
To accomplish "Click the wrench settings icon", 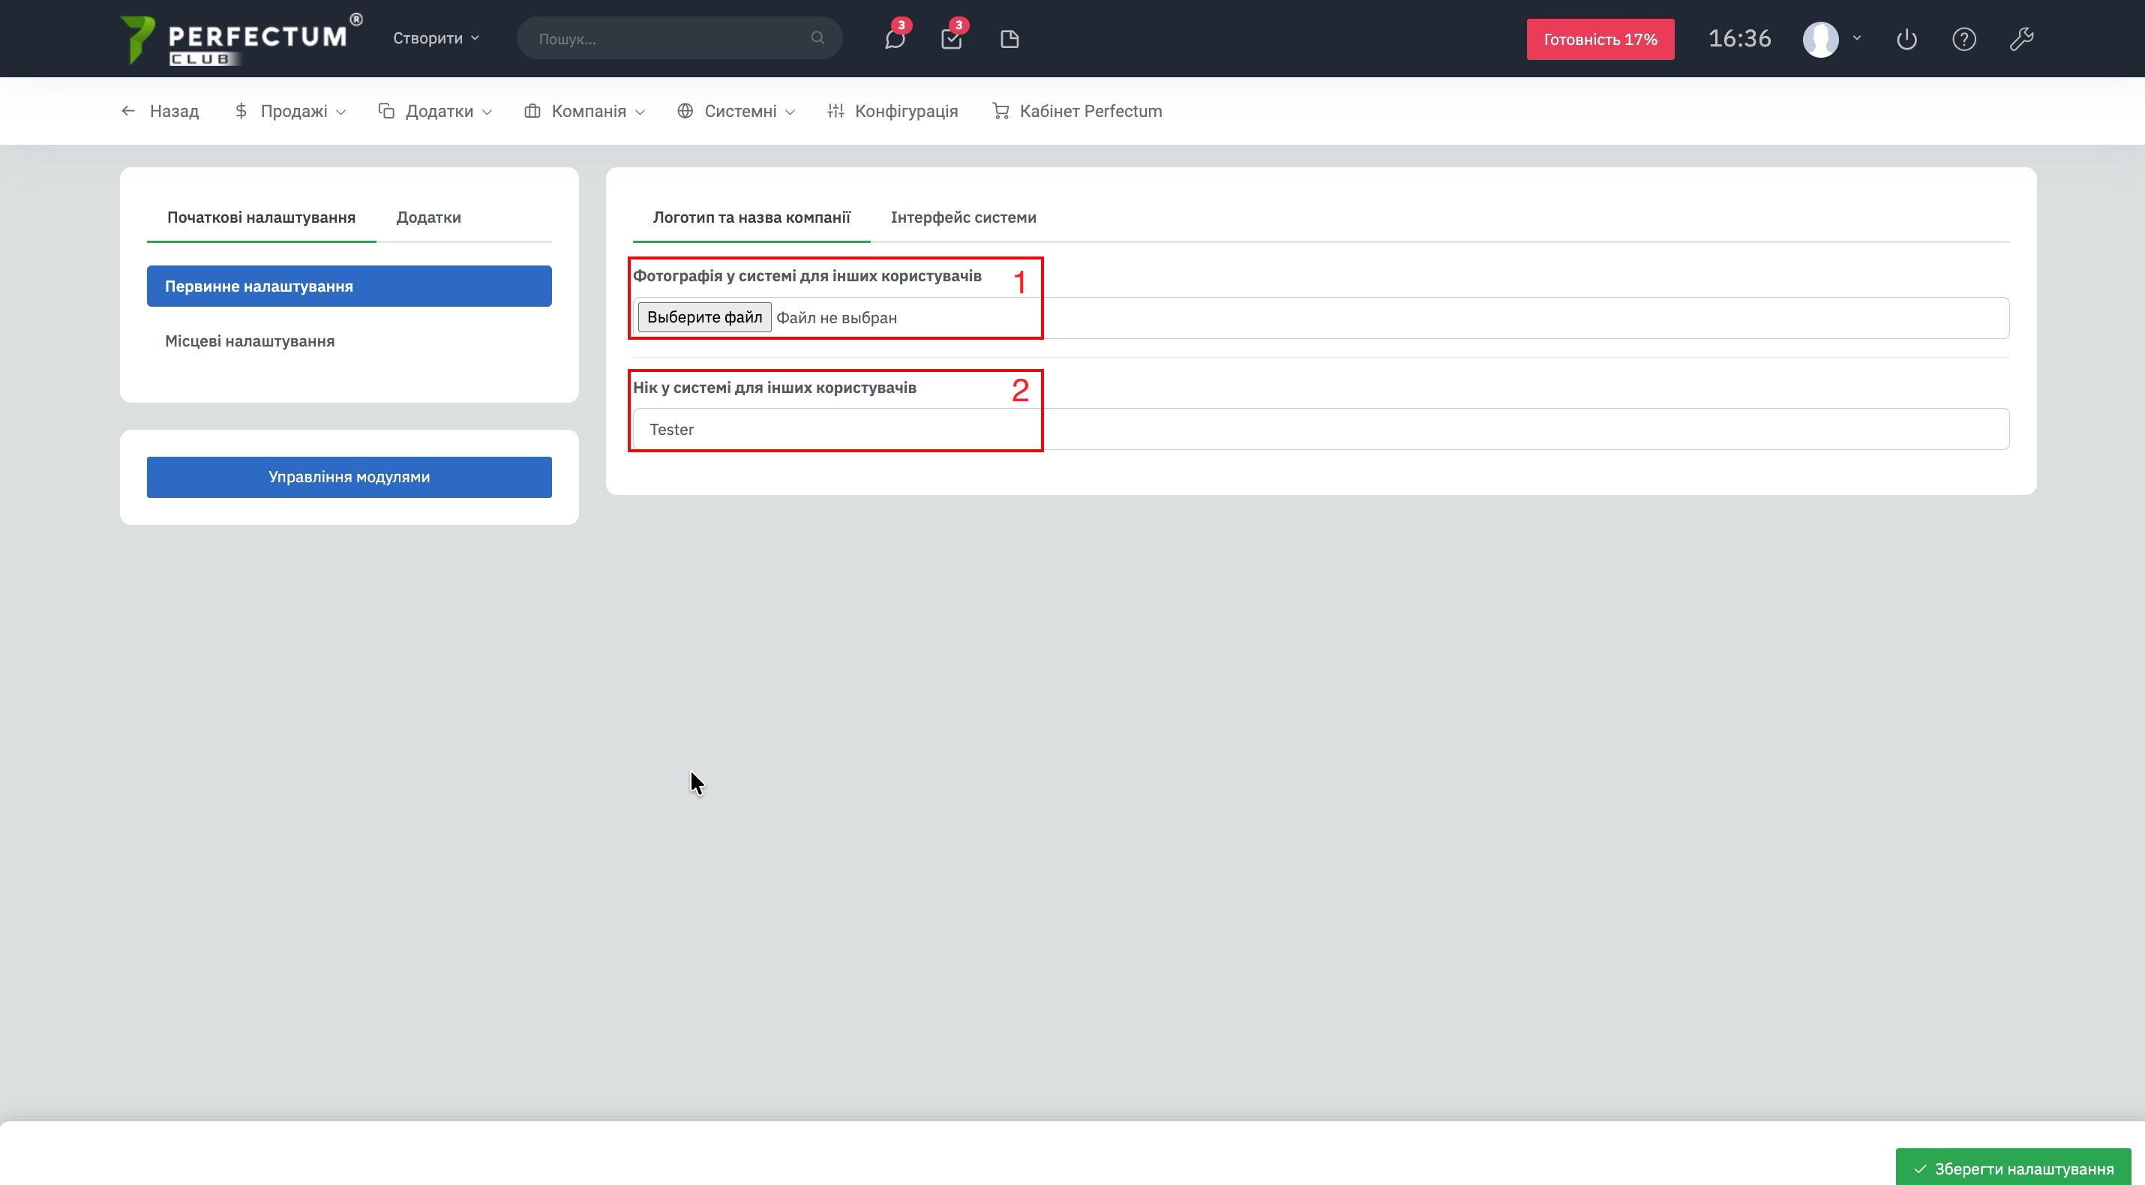I will pos(2021,39).
